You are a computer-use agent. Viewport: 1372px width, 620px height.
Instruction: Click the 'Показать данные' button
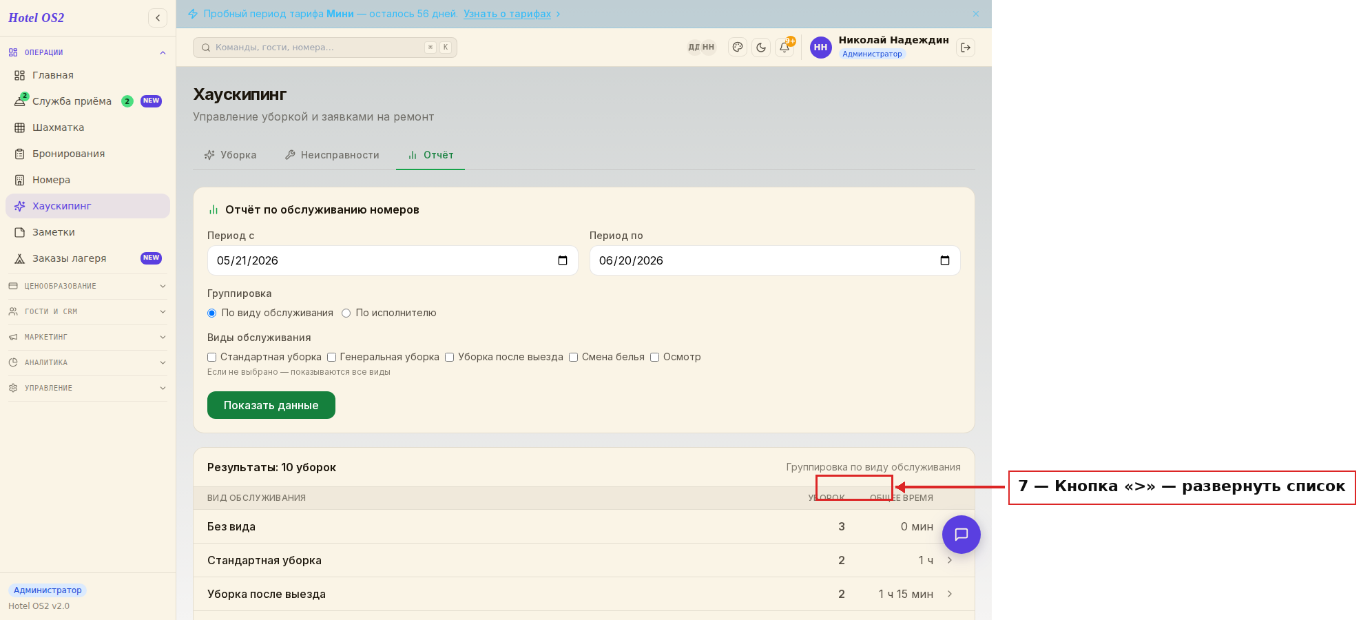pyautogui.click(x=271, y=405)
